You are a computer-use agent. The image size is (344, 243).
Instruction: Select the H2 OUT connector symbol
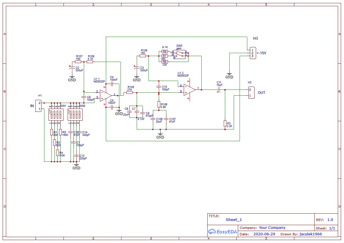[251, 92]
